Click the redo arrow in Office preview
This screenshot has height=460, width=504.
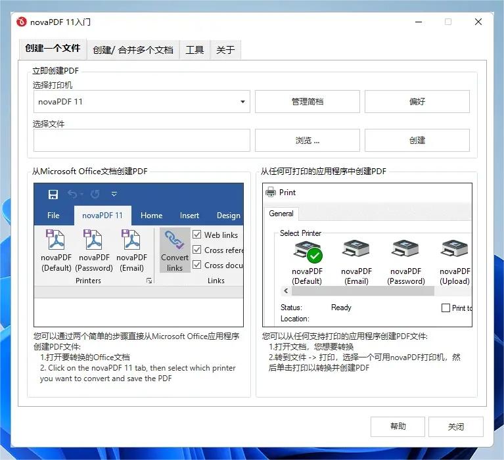[95, 194]
